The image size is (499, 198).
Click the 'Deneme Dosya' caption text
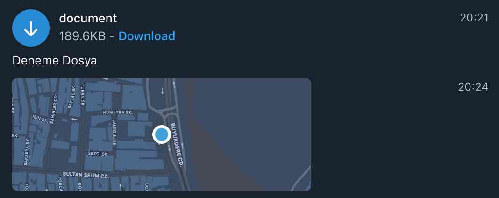click(x=54, y=60)
